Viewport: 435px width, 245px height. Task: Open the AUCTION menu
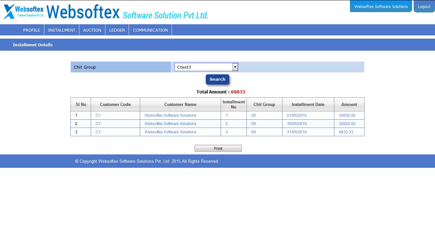(92, 30)
